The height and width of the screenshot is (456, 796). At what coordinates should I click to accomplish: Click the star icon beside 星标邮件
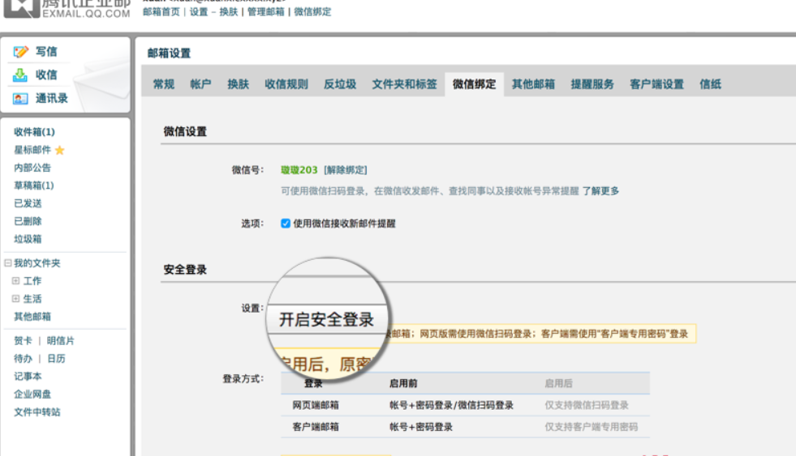(59, 150)
